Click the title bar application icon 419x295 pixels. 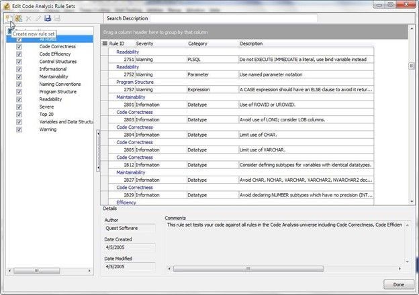7,6
